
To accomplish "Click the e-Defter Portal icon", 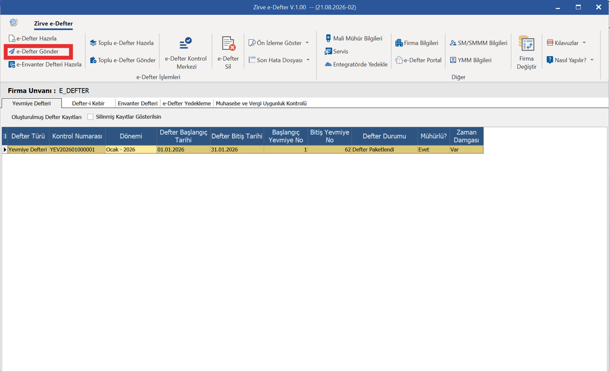I will point(399,60).
